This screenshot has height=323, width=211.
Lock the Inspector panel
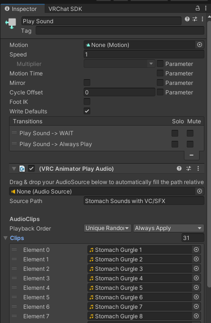(x=198, y=8)
